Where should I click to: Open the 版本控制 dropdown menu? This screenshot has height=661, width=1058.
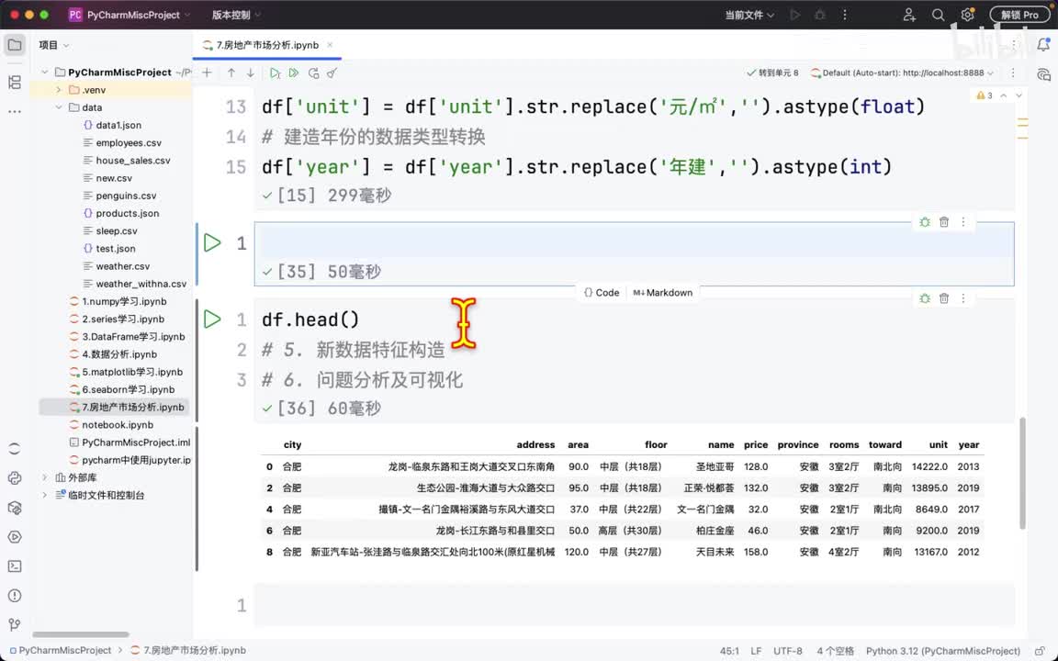tap(236, 15)
